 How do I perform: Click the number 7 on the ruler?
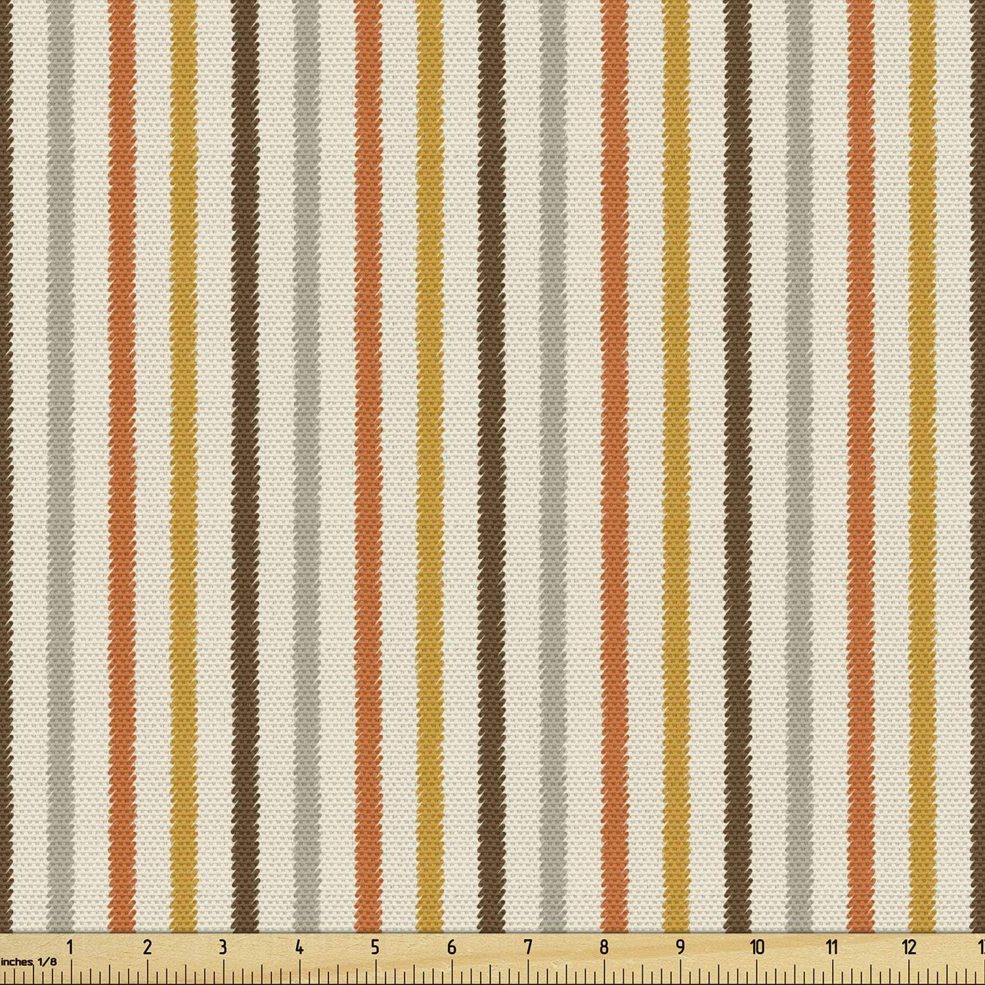click(x=527, y=946)
